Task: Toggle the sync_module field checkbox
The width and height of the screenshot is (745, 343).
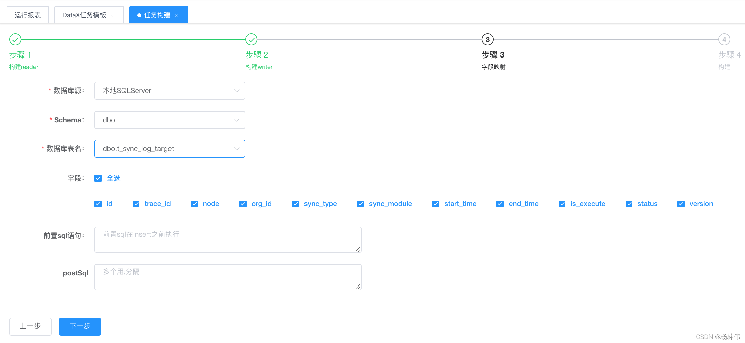Action: tap(360, 204)
